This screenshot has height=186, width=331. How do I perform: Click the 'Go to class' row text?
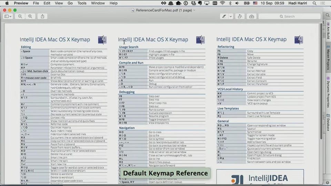(155, 132)
